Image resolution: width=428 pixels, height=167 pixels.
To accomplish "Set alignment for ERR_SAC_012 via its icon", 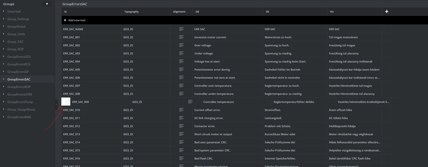I will pyautogui.click(x=181, y=126).
